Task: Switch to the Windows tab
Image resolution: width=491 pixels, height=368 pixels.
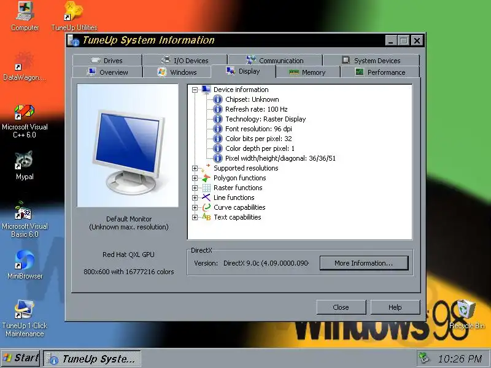Action: [x=177, y=72]
